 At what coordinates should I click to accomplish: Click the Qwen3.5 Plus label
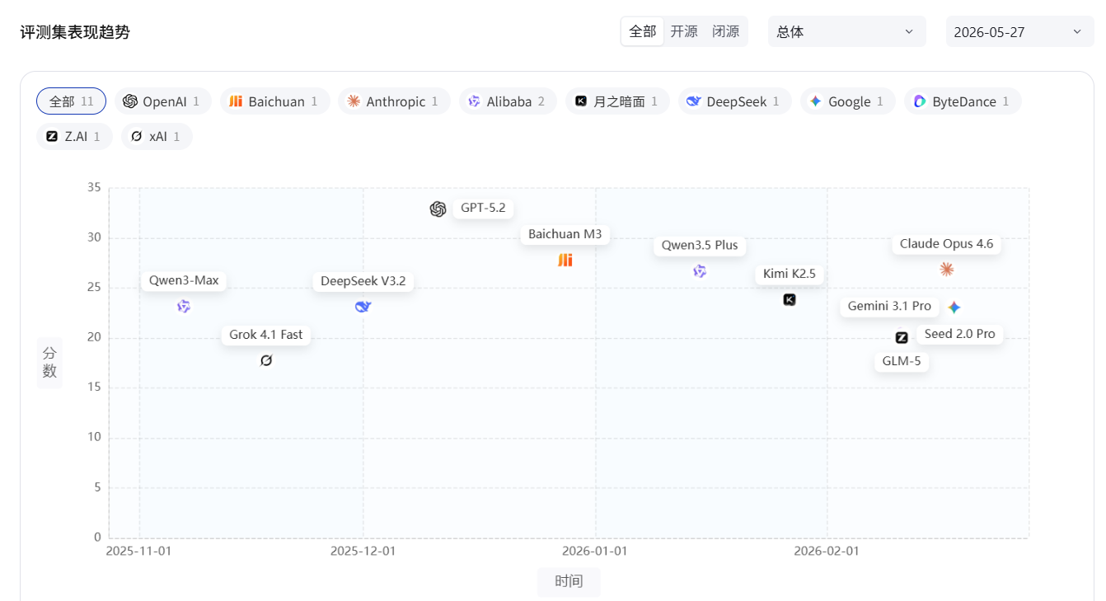(701, 245)
